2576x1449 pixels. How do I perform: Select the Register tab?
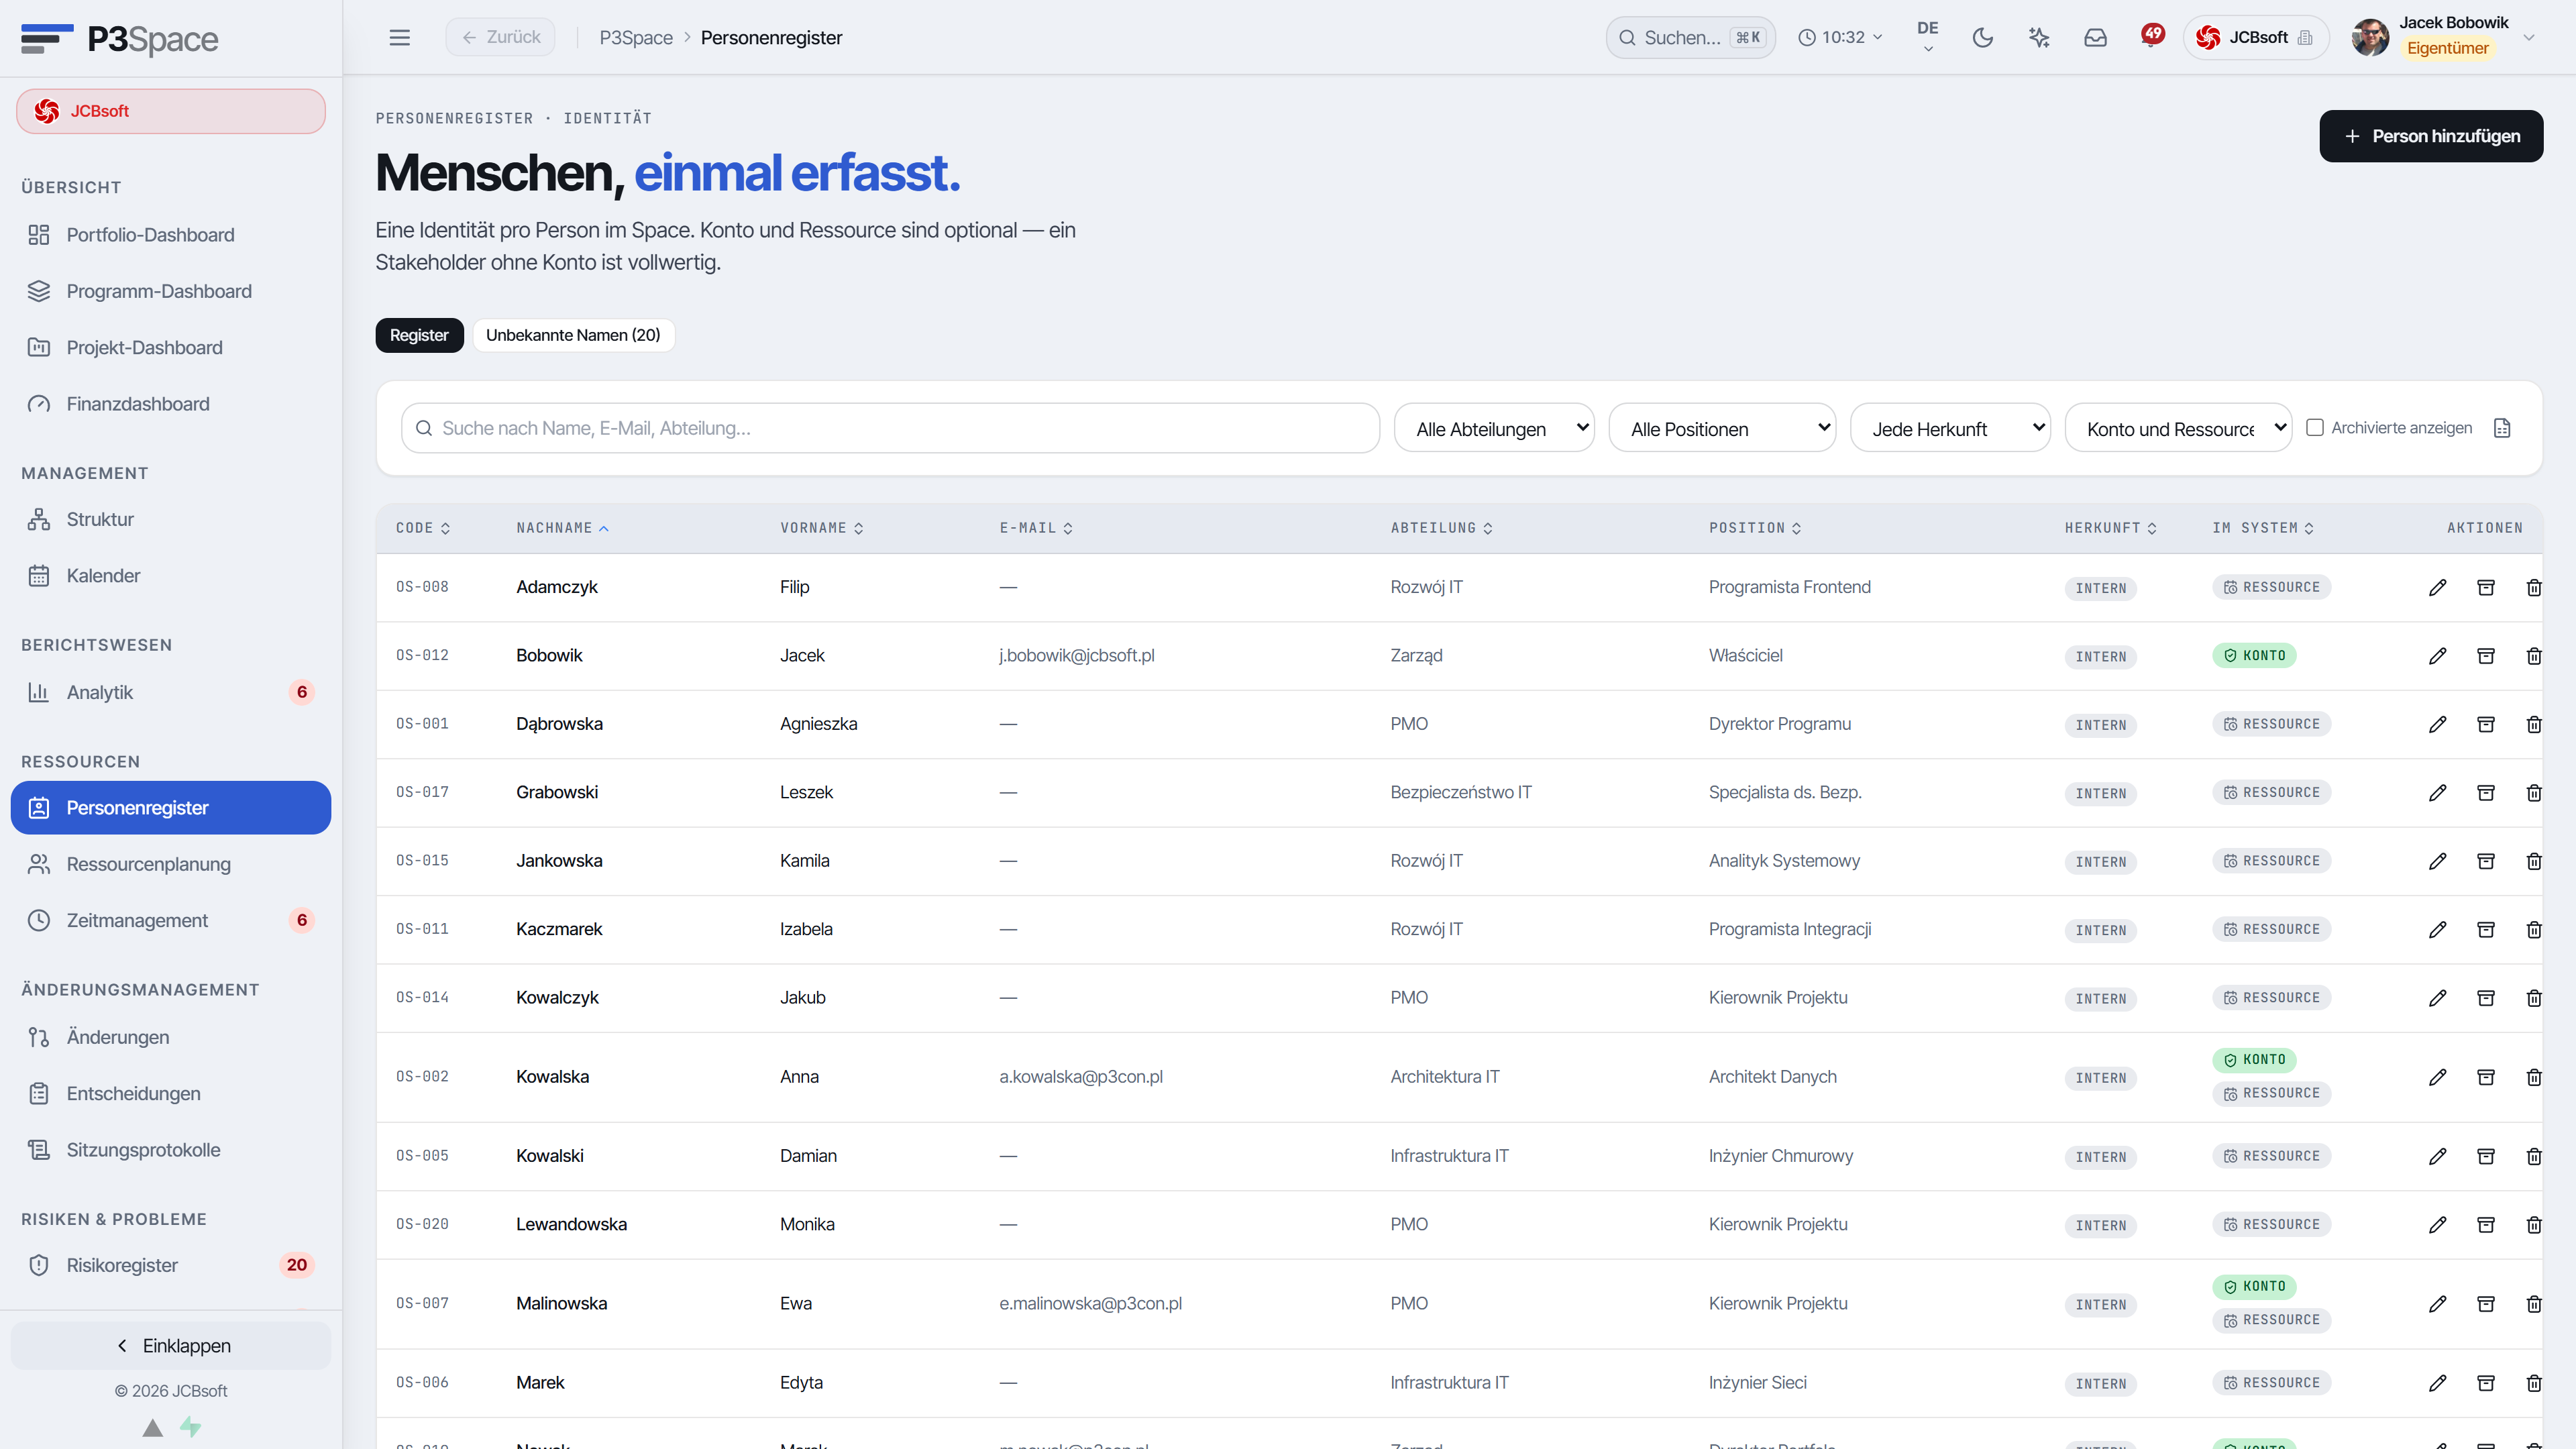[419, 335]
